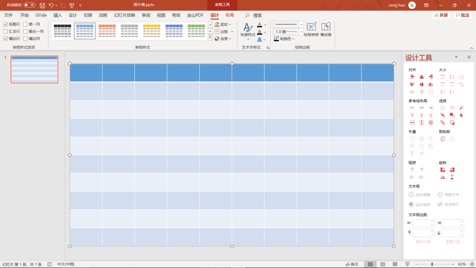Image resolution: width=476 pixels, height=268 pixels.
Task: Select slide 1 thumbnail
Action: coord(34,69)
